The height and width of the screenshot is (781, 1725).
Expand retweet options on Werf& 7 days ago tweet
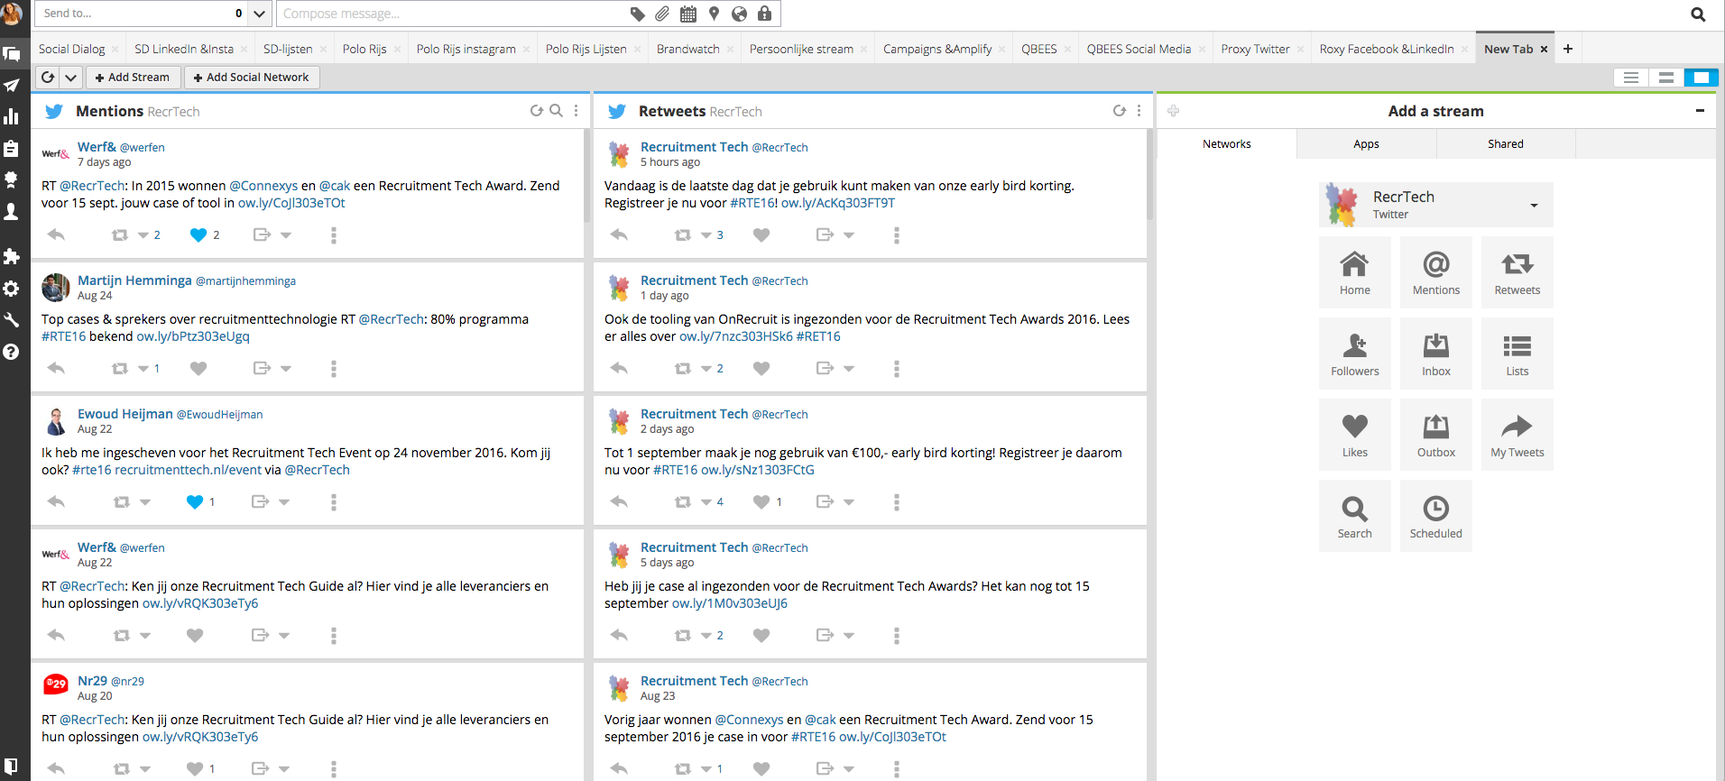coord(143,235)
